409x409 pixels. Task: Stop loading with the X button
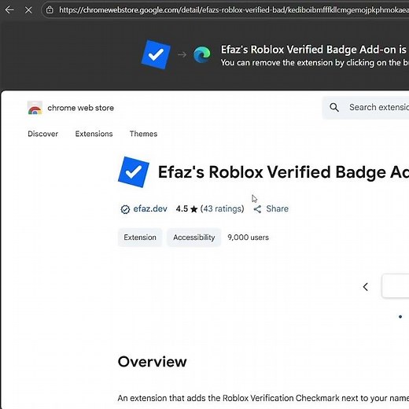pyautogui.click(x=28, y=10)
